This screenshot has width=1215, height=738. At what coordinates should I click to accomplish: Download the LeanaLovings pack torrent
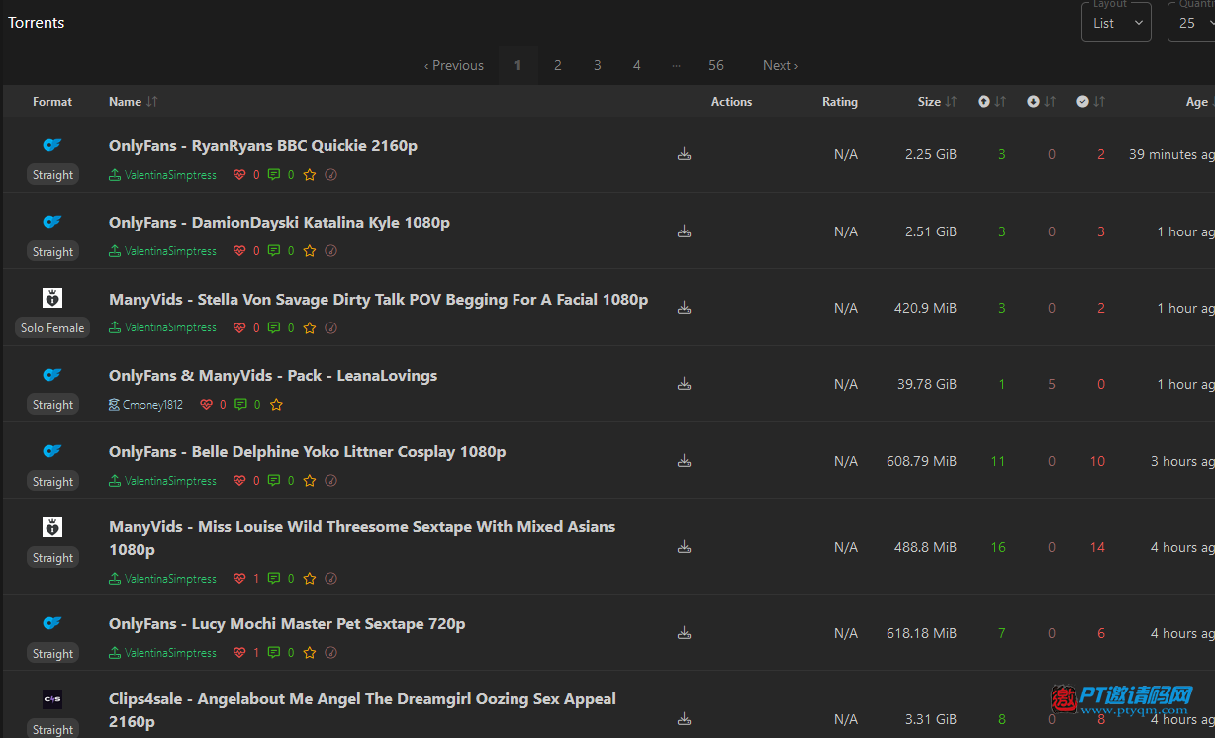(684, 384)
